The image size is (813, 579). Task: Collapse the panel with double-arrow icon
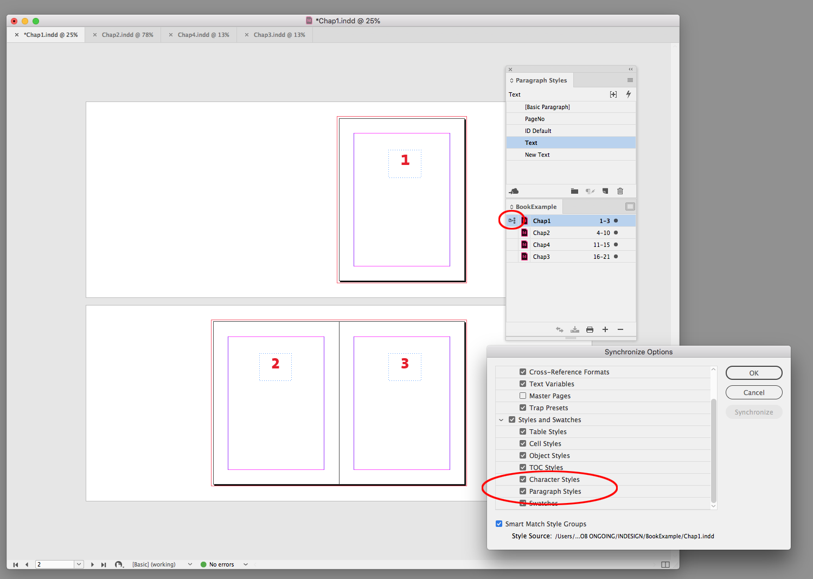[x=631, y=69]
